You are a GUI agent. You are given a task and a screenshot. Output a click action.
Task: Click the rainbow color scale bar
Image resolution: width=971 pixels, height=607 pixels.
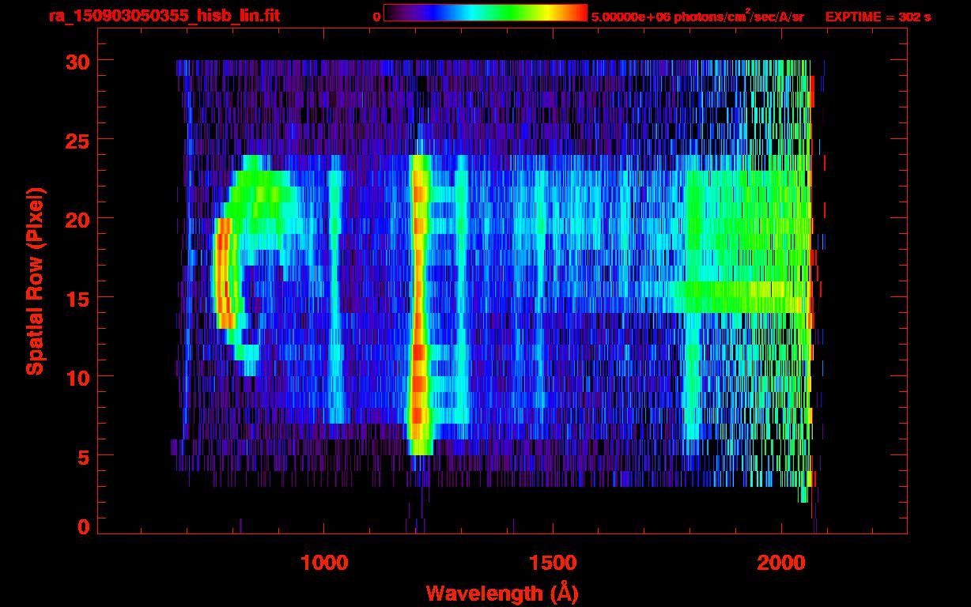pyautogui.click(x=485, y=13)
